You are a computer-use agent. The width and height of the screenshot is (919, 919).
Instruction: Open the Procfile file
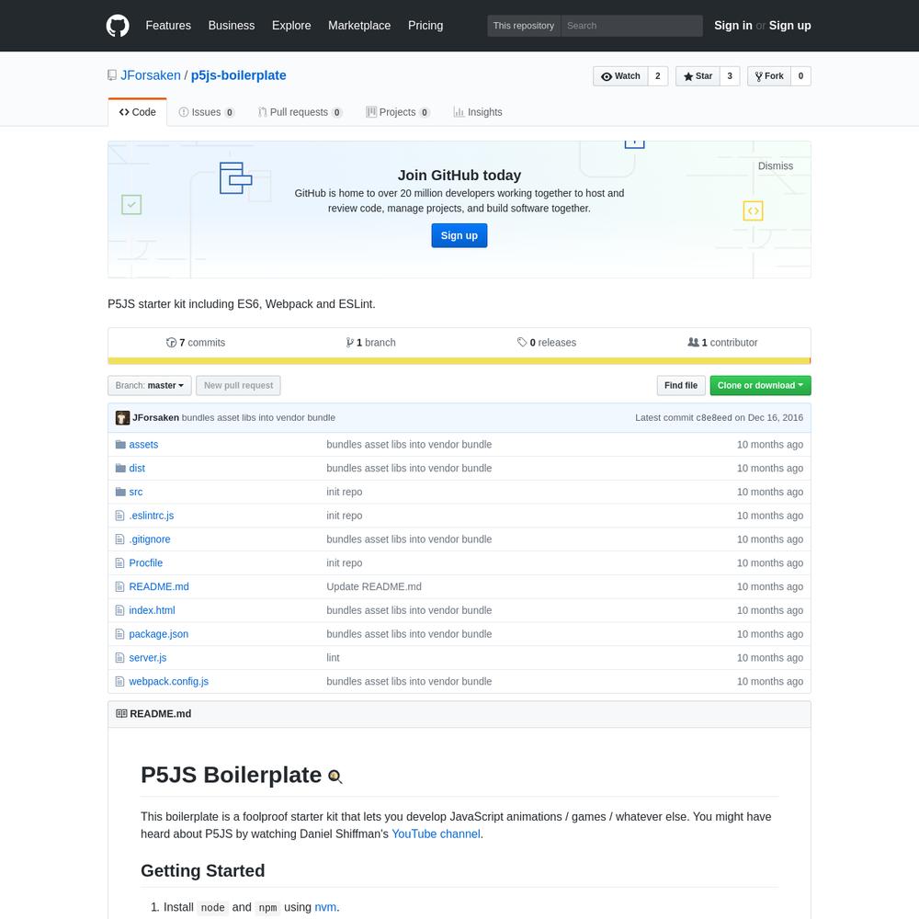[146, 562]
